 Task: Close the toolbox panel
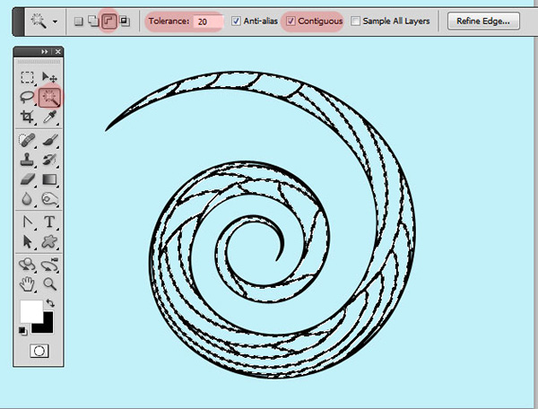[58, 52]
